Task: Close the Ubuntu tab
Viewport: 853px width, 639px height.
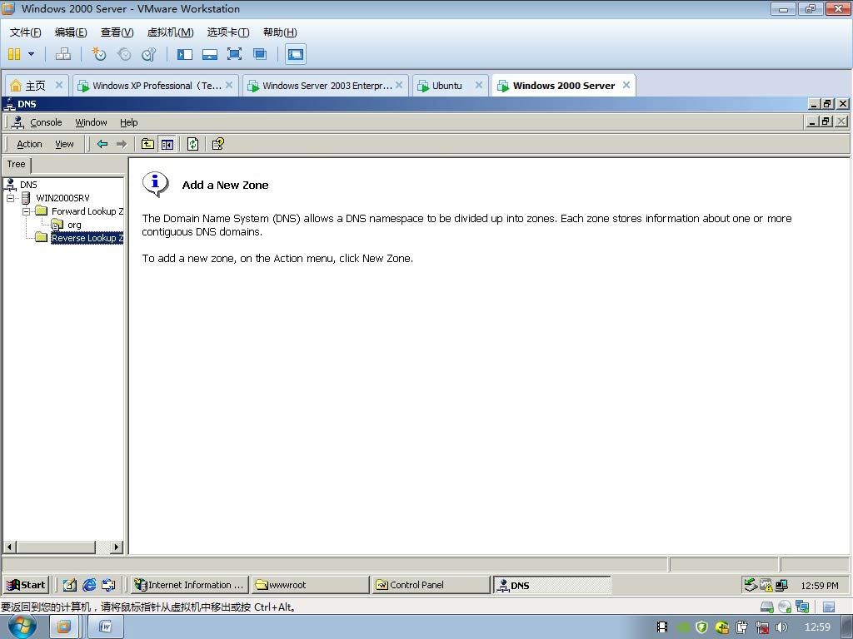Action: 479,85
